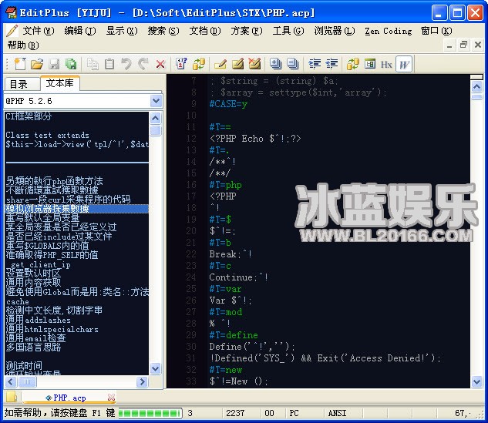Open the 窗口(K) menu
Viewport: 488px width, 423px height.
436,31
